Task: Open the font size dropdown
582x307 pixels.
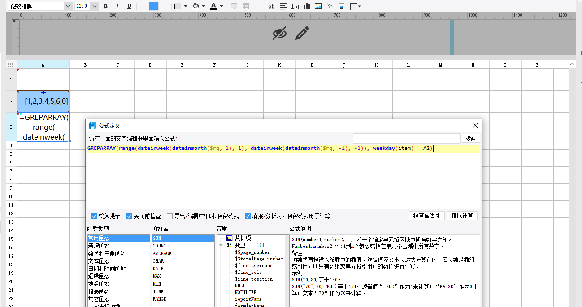Action: (x=94, y=6)
